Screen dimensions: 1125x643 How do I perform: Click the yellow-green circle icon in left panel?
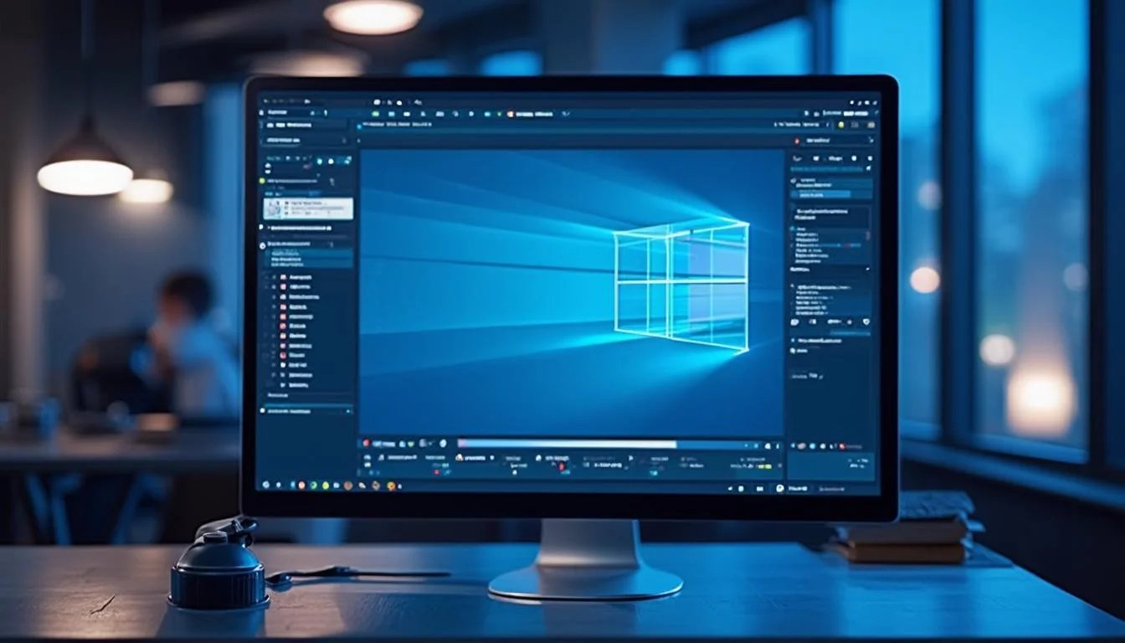tap(262, 180)
